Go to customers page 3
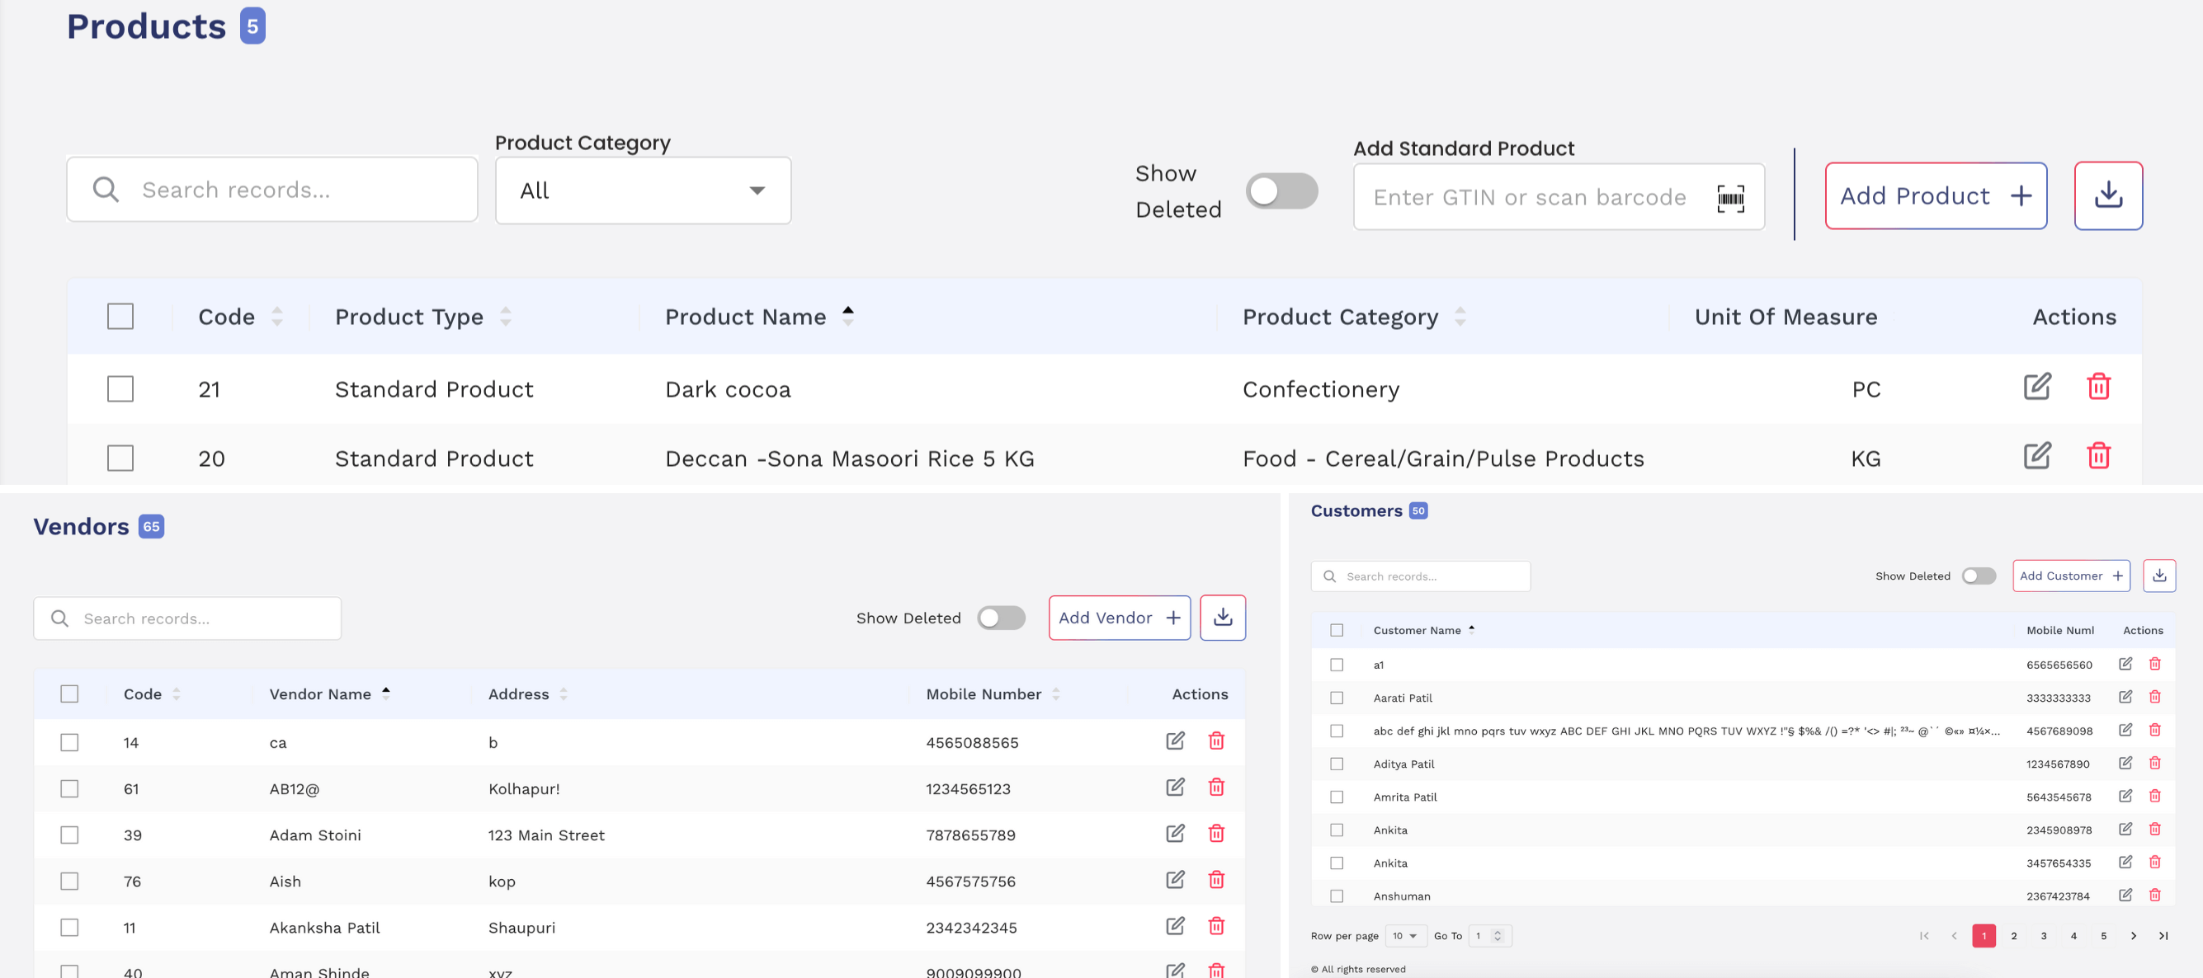The width and height of the screenshot is (2203, 978). (2044, 935)
